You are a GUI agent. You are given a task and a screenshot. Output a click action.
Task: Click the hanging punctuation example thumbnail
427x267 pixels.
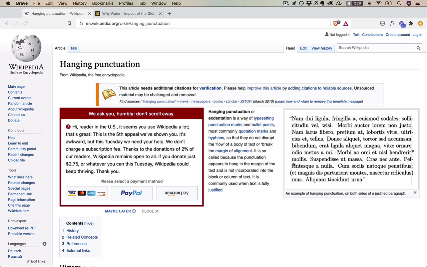point(352,149)
